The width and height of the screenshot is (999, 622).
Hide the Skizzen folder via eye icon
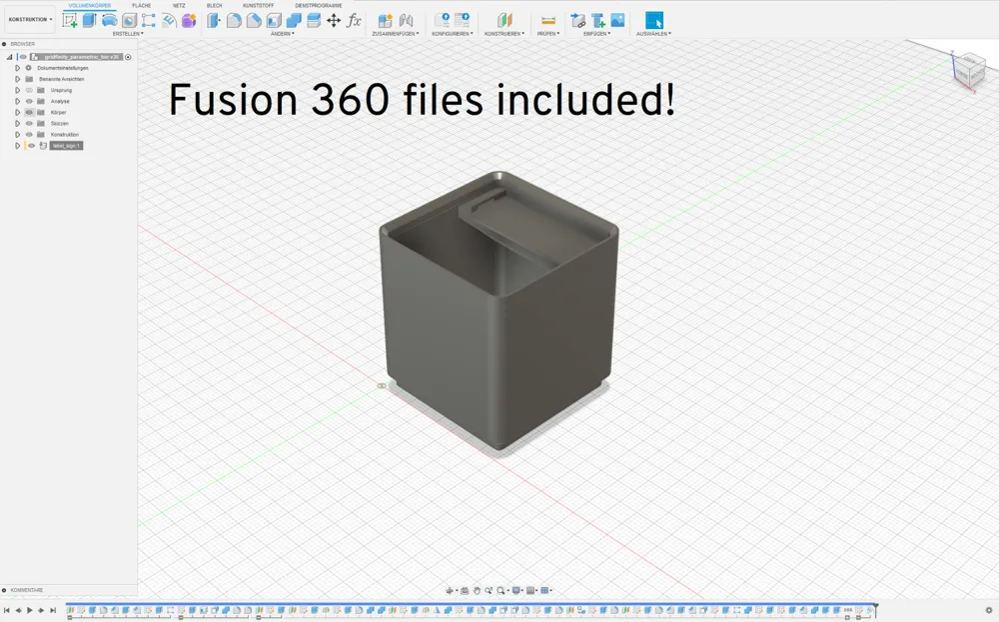click(30, 123)
